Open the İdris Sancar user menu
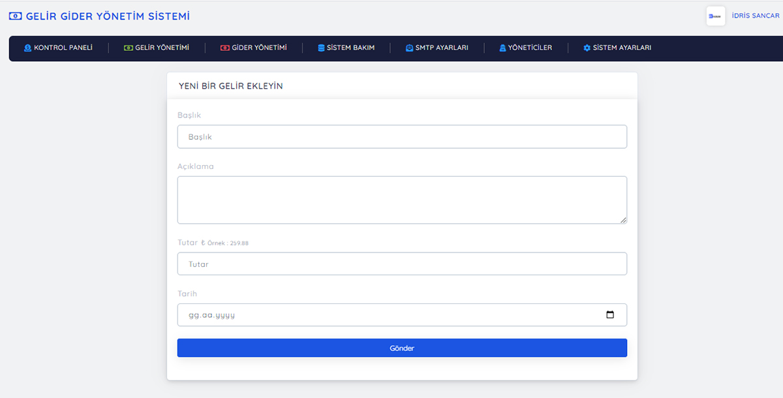This screenshot has width=783, height=398. pyautogui.click(x=756, y=16)
